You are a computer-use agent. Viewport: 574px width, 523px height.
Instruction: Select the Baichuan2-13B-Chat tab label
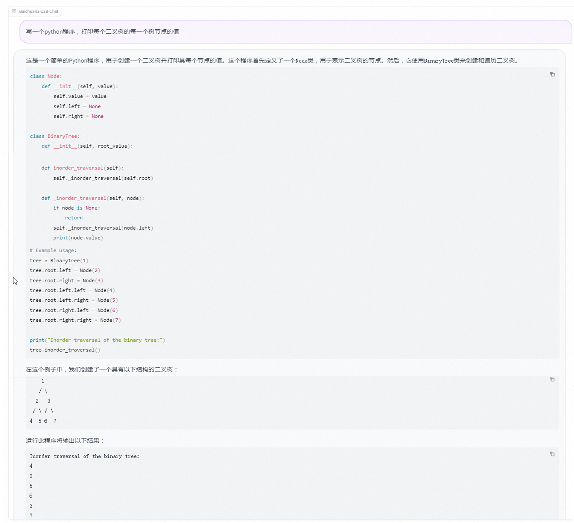pos(39,11)
